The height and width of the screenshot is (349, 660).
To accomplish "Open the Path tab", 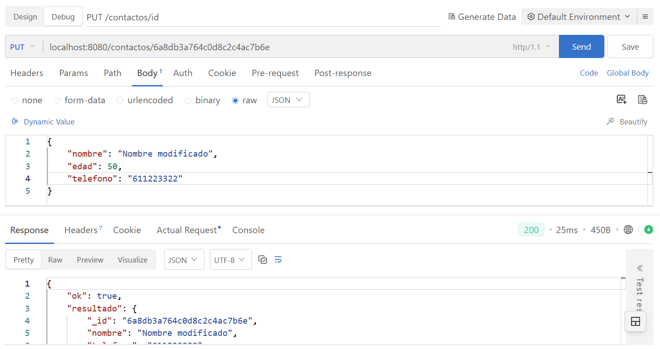I will [x=112, y=73].
